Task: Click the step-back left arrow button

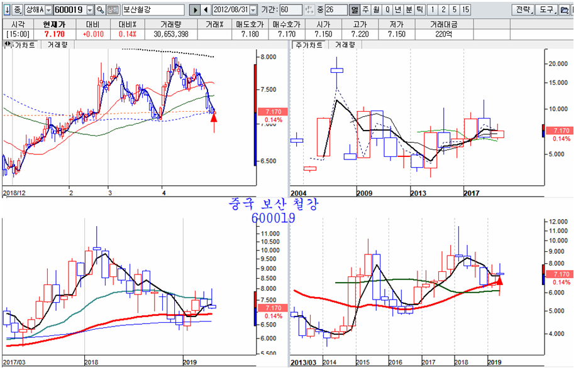Action: (206, 9)
